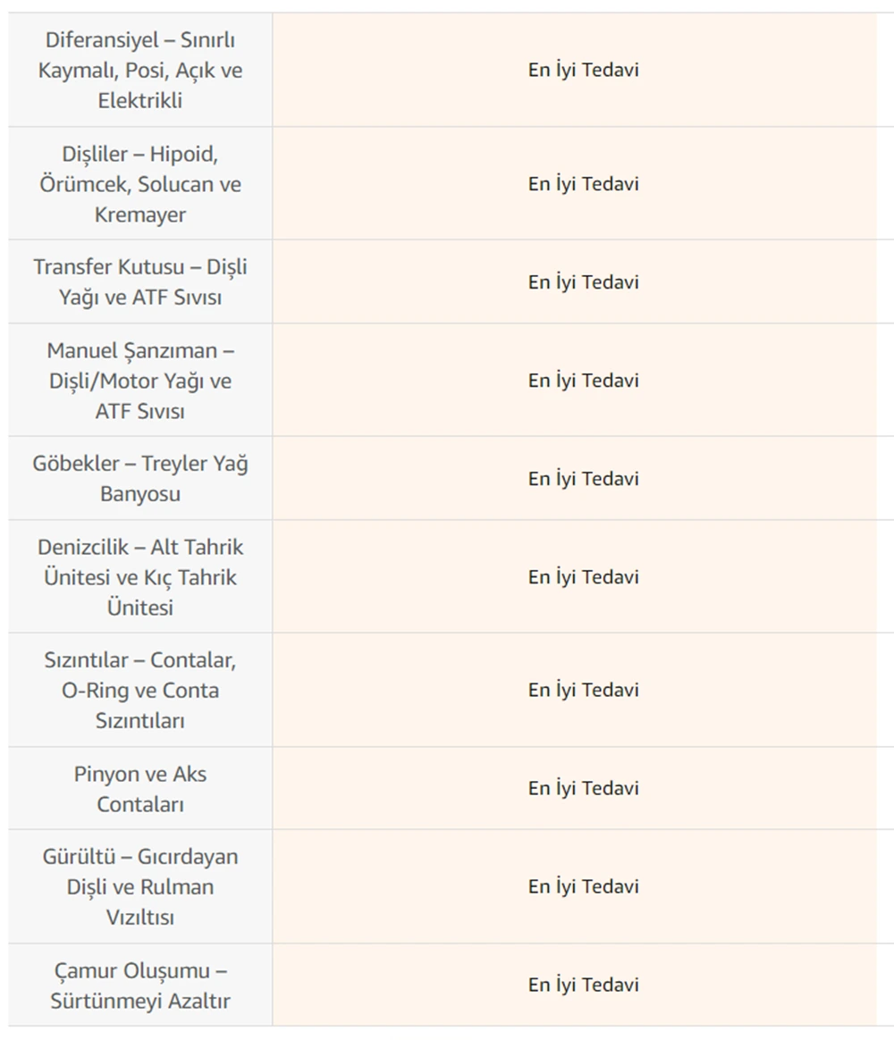894x1040 pixels.
Task: Click the Göbekler – Treyler Yağ Banyosu label
Action: [140, 478]
